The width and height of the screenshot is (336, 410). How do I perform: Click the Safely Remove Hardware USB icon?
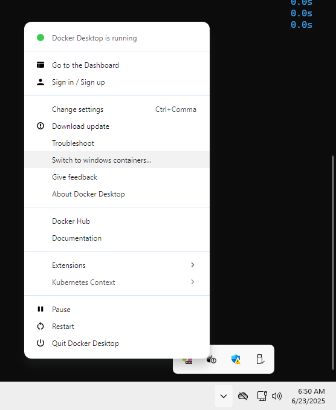click(x=260, y=359)
